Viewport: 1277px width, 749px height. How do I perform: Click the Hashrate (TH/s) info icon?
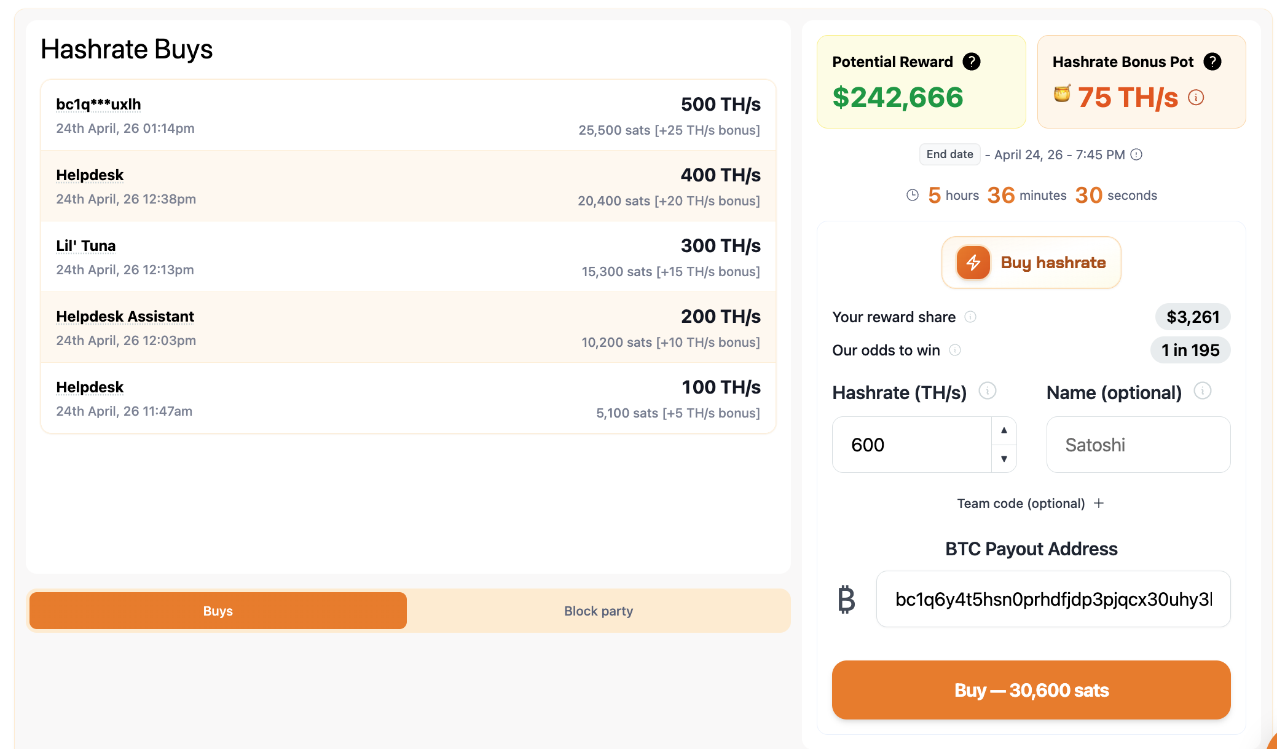988,391
